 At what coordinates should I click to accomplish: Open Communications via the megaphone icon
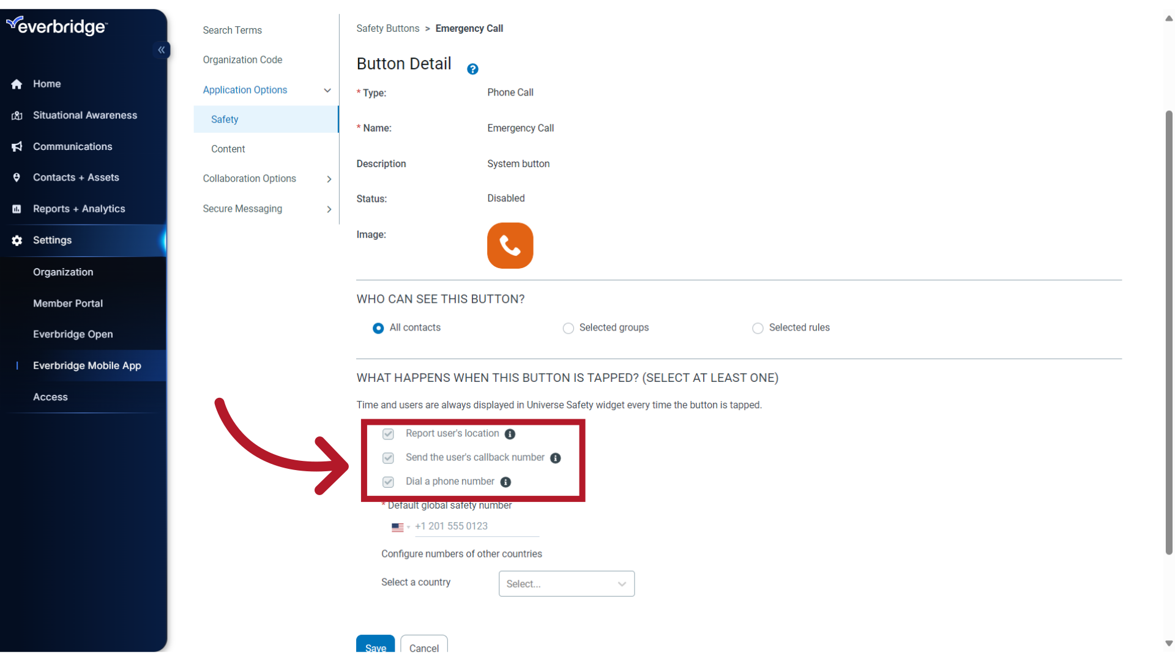(x=17, y=146)
